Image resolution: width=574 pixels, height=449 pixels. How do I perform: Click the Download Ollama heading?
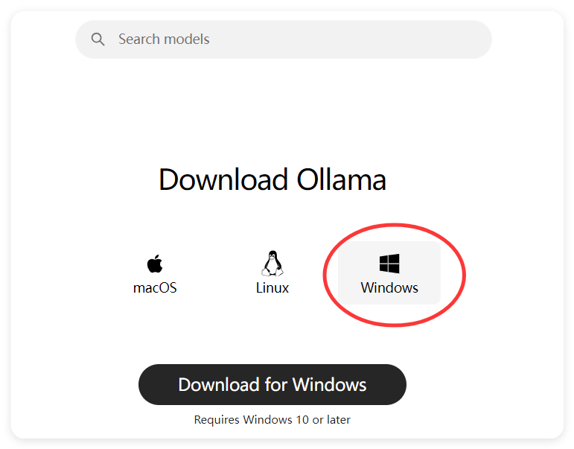pyautogui.click(x=272, y=179)
